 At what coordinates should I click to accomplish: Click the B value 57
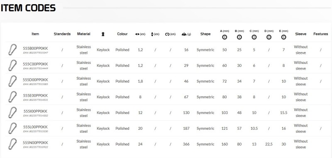(x=239, y=129)
